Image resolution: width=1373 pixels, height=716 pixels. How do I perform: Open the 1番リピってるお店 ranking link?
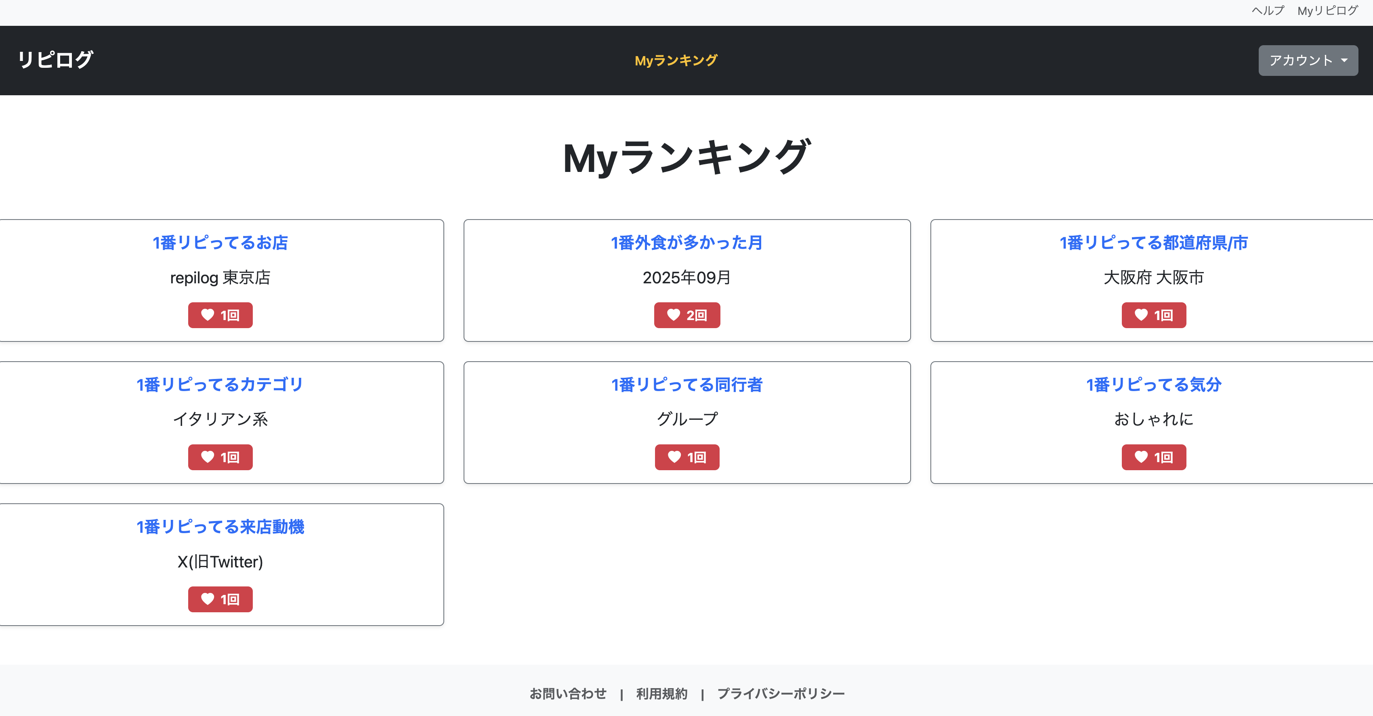220,243
